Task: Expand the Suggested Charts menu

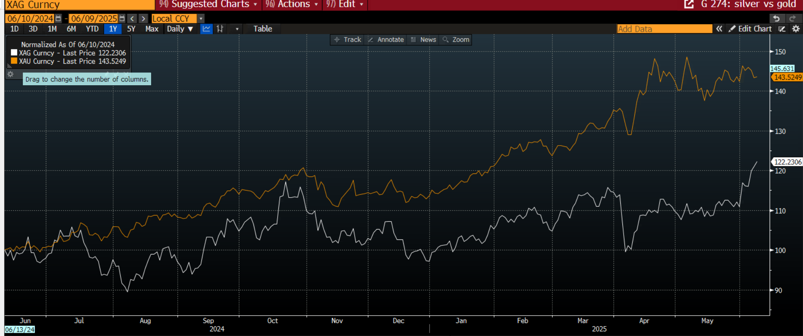Action: click(209, 5)
